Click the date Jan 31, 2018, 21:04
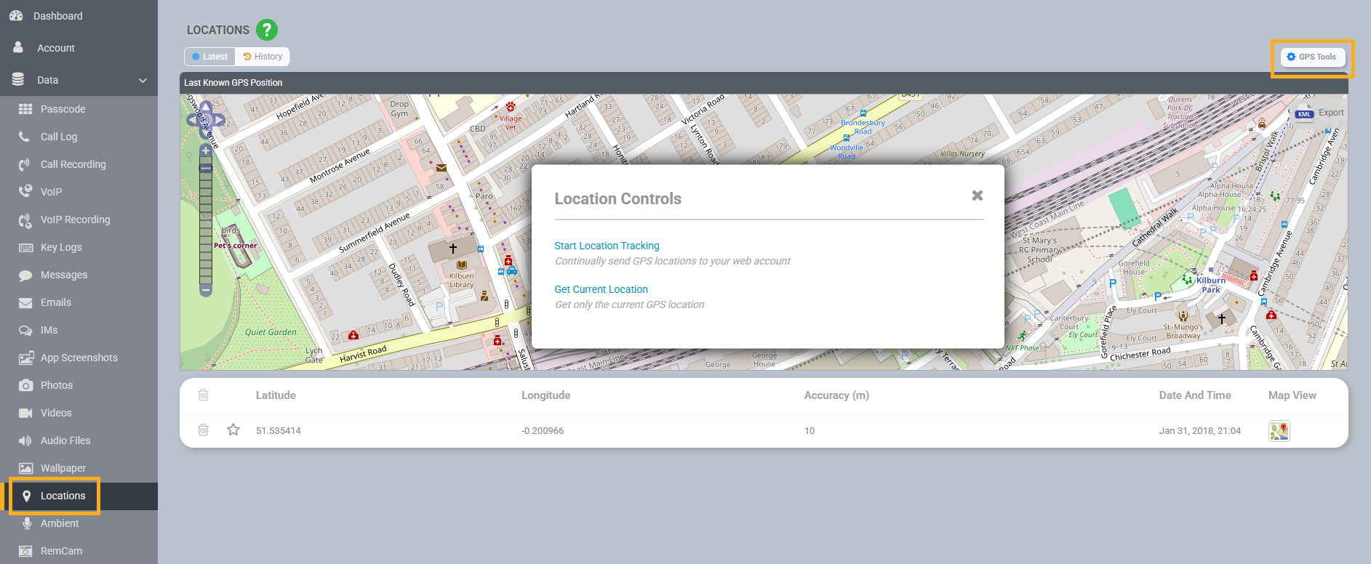Image resolution: width=1371 pixels, height=564 pixels. tap(1200, 431)
